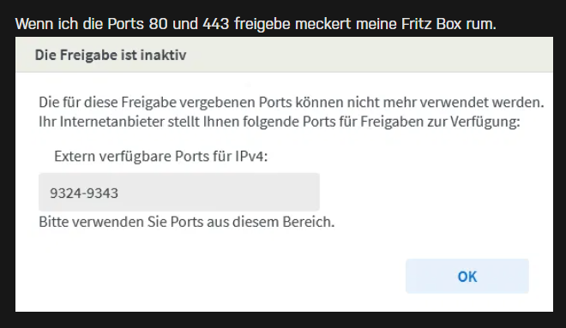This screenshot has height=328, width=566.
Task: Click the word "meckert" in the post text
Action: [322, 24]
